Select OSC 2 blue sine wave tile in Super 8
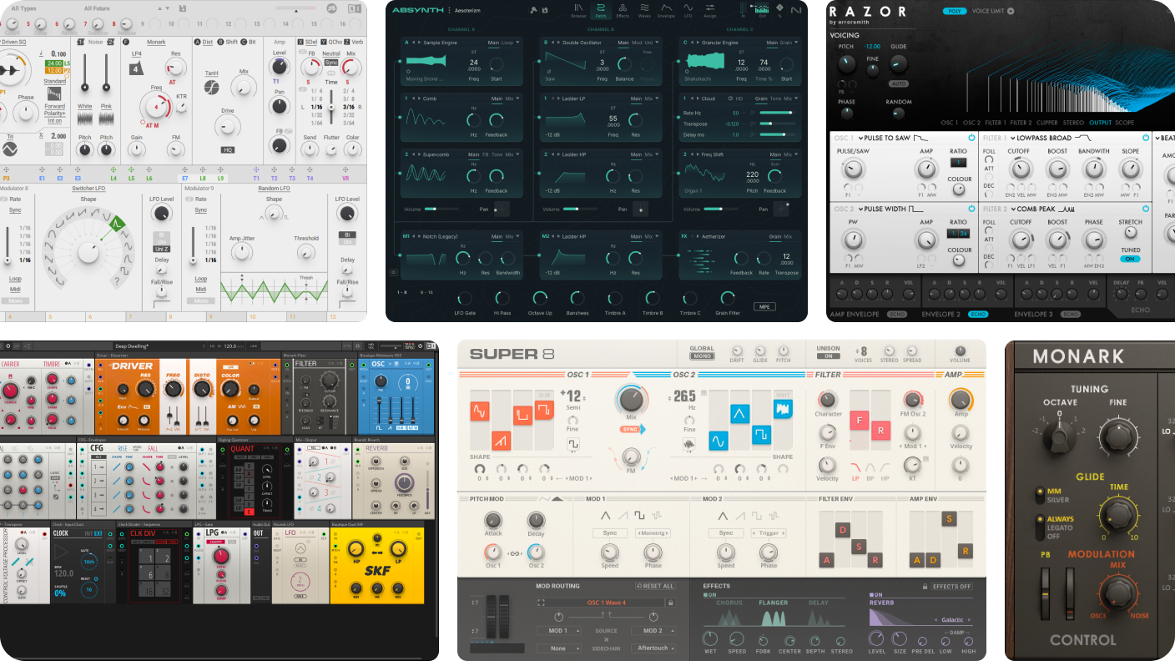The image size is (1175, 661). coord(719,439)
